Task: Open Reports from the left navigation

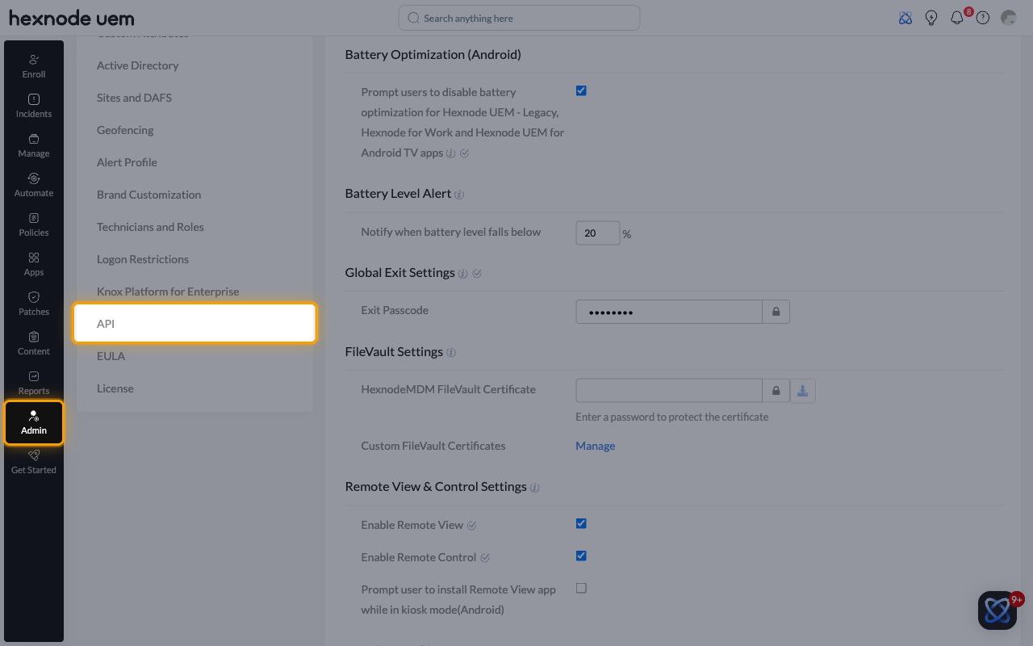Action: pyautogui.click(x=34, y=382)
